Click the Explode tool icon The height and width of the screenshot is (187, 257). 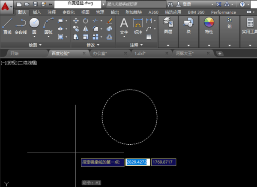(109, 29)
